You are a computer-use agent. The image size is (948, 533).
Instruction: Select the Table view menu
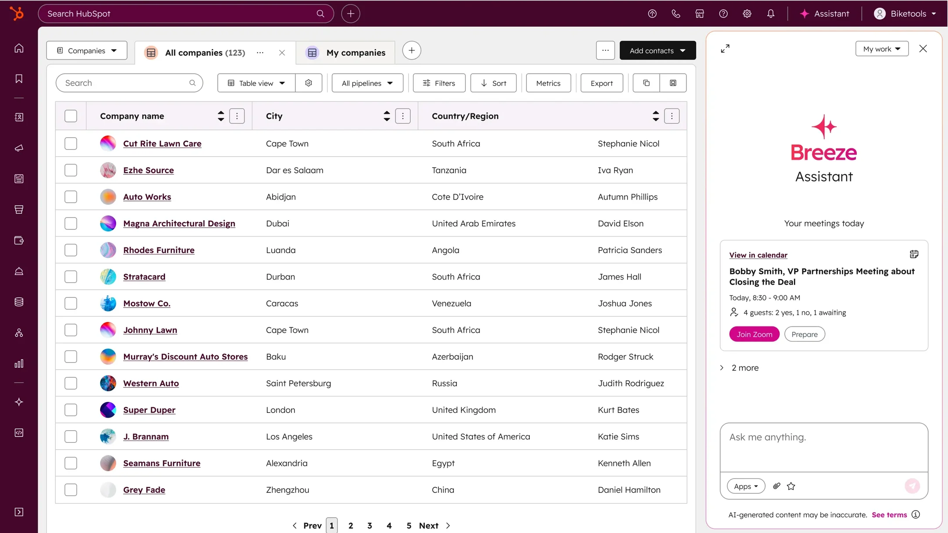pos(256,83)
